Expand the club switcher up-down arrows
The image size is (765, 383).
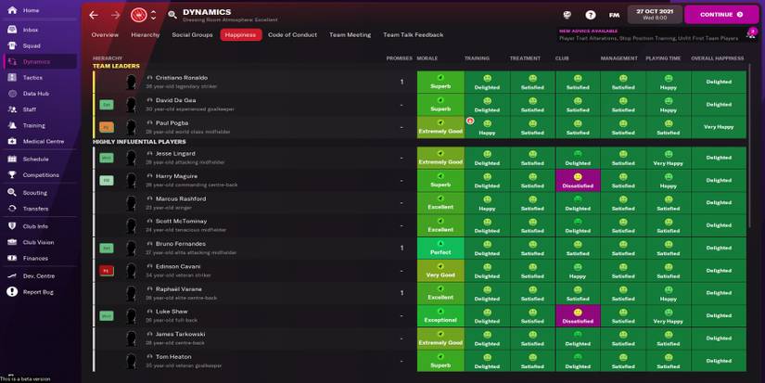[153, 15]
